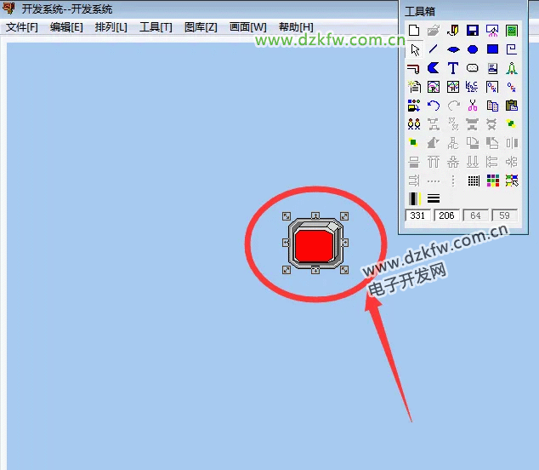The height and width of the screenshot is (470, 539).
Task: Click the Save disk icon in toolbox
Action: (473, 31)
